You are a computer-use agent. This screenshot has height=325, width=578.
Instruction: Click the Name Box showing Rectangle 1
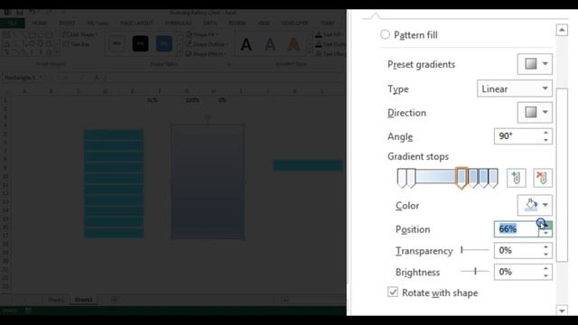click(23, 77)
